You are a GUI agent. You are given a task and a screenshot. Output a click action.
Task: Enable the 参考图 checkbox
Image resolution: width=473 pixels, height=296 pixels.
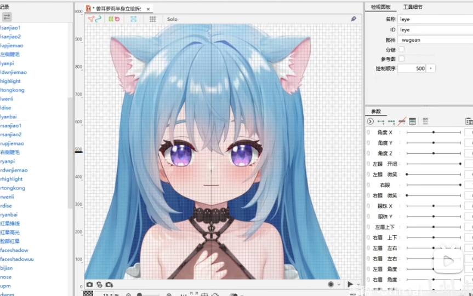(x=401, y=59)
